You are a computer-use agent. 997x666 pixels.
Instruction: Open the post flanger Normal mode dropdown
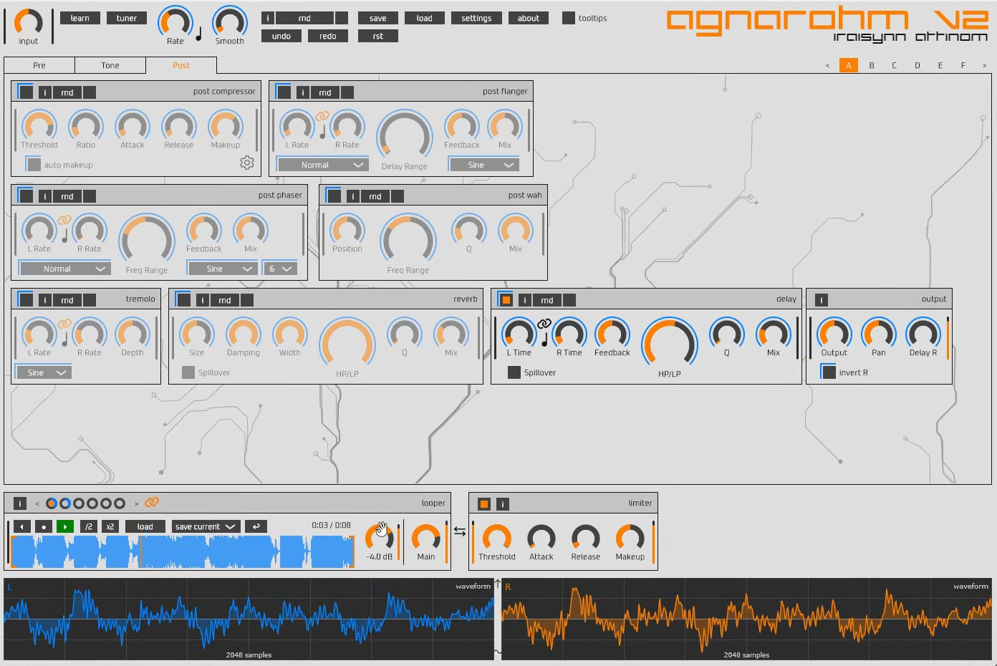(322, 165)
